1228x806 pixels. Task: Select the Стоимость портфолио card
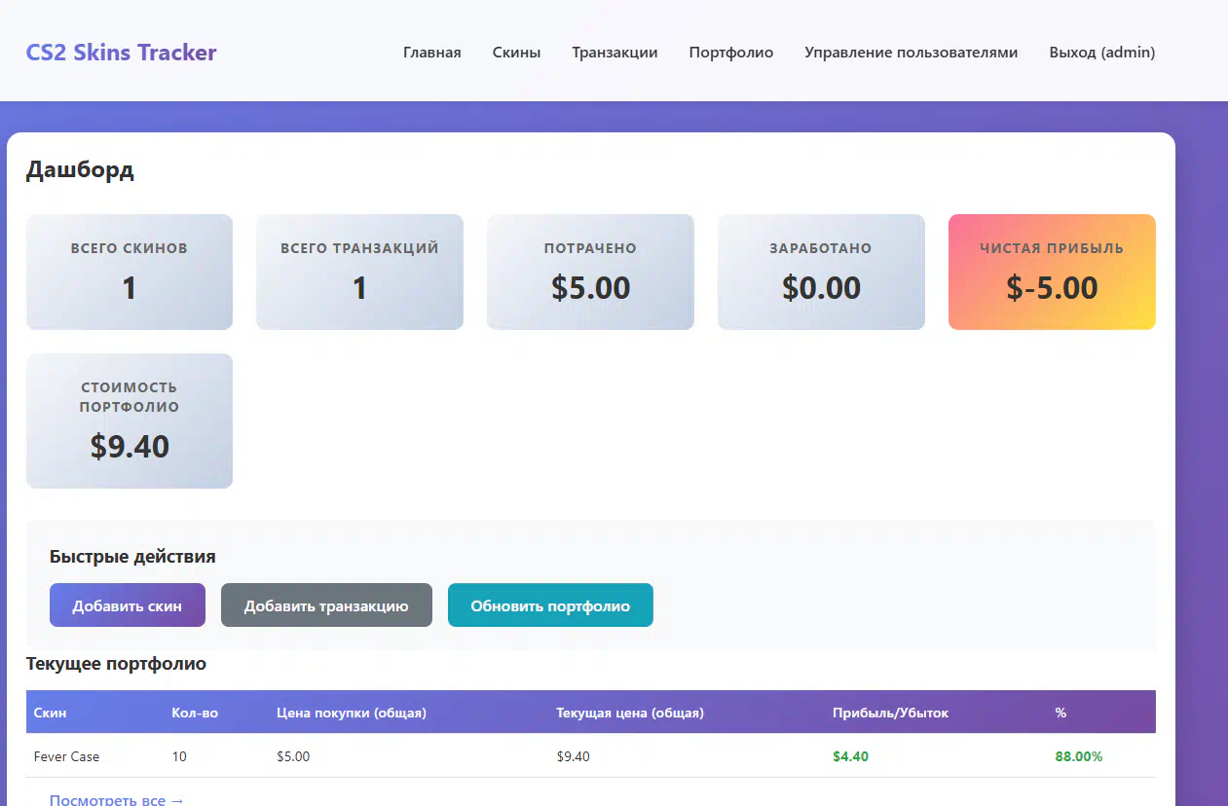130,421
